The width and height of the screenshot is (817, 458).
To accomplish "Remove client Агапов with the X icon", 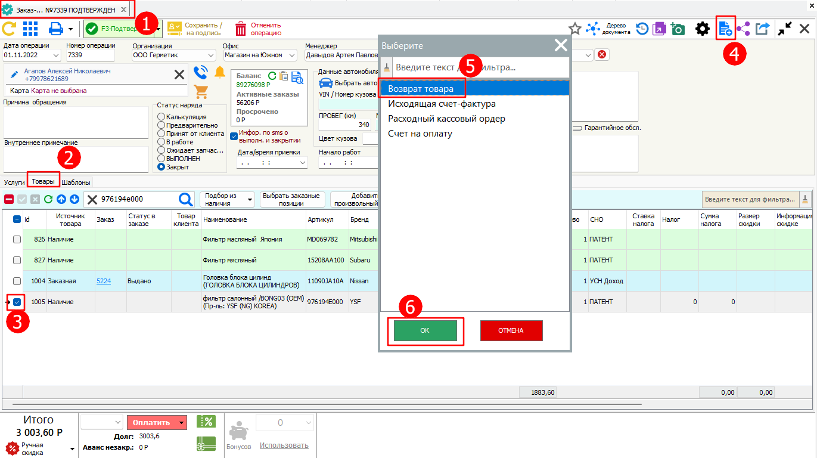I will click(179, 75).
